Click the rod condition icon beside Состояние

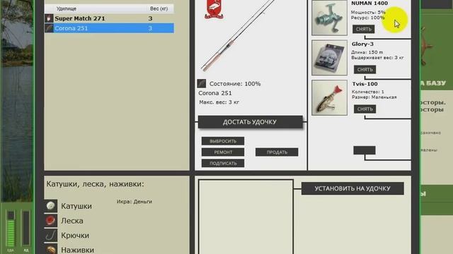[x=201, y=83]
